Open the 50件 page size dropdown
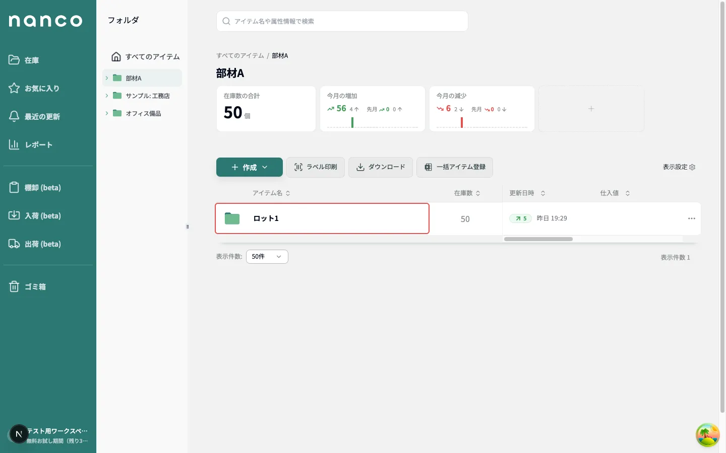726x453 pixels. click(267, 257)
